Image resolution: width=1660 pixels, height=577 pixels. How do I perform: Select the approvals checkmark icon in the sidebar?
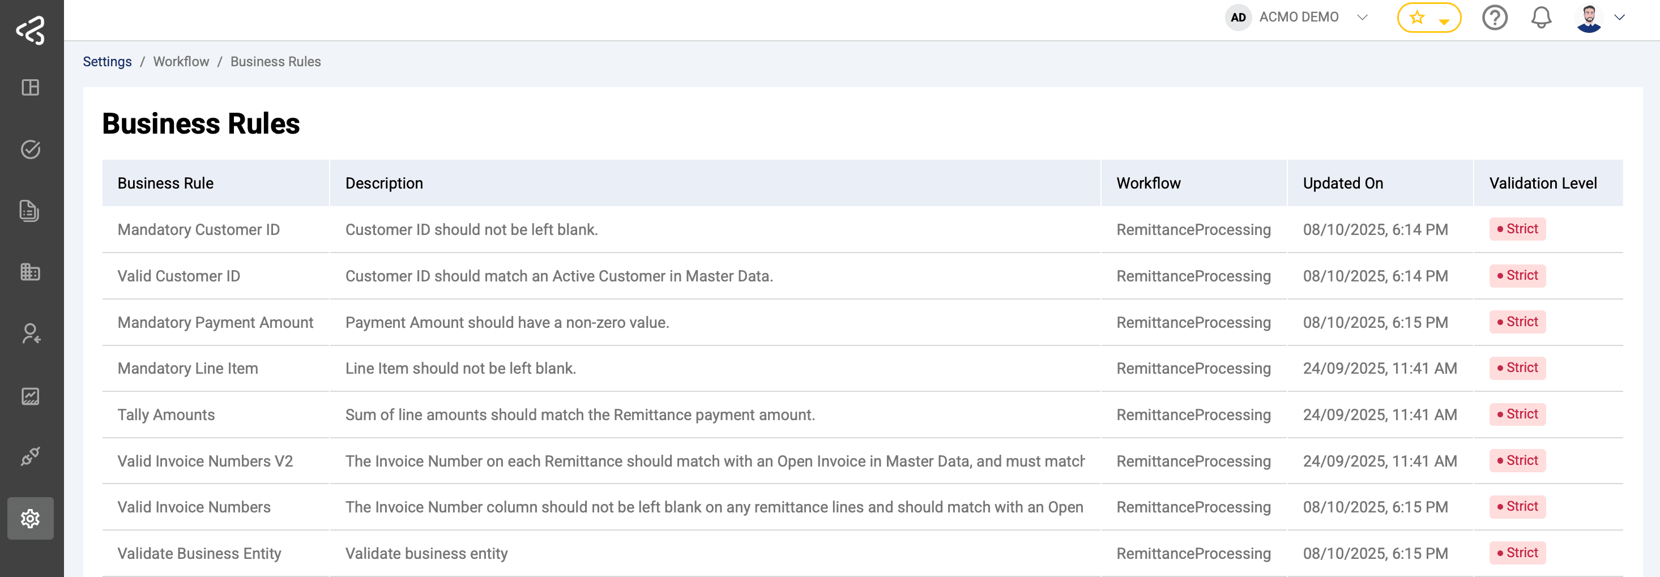(29, 149)
